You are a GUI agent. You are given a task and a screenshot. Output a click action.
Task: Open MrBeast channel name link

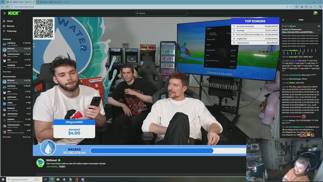[51, 160]
